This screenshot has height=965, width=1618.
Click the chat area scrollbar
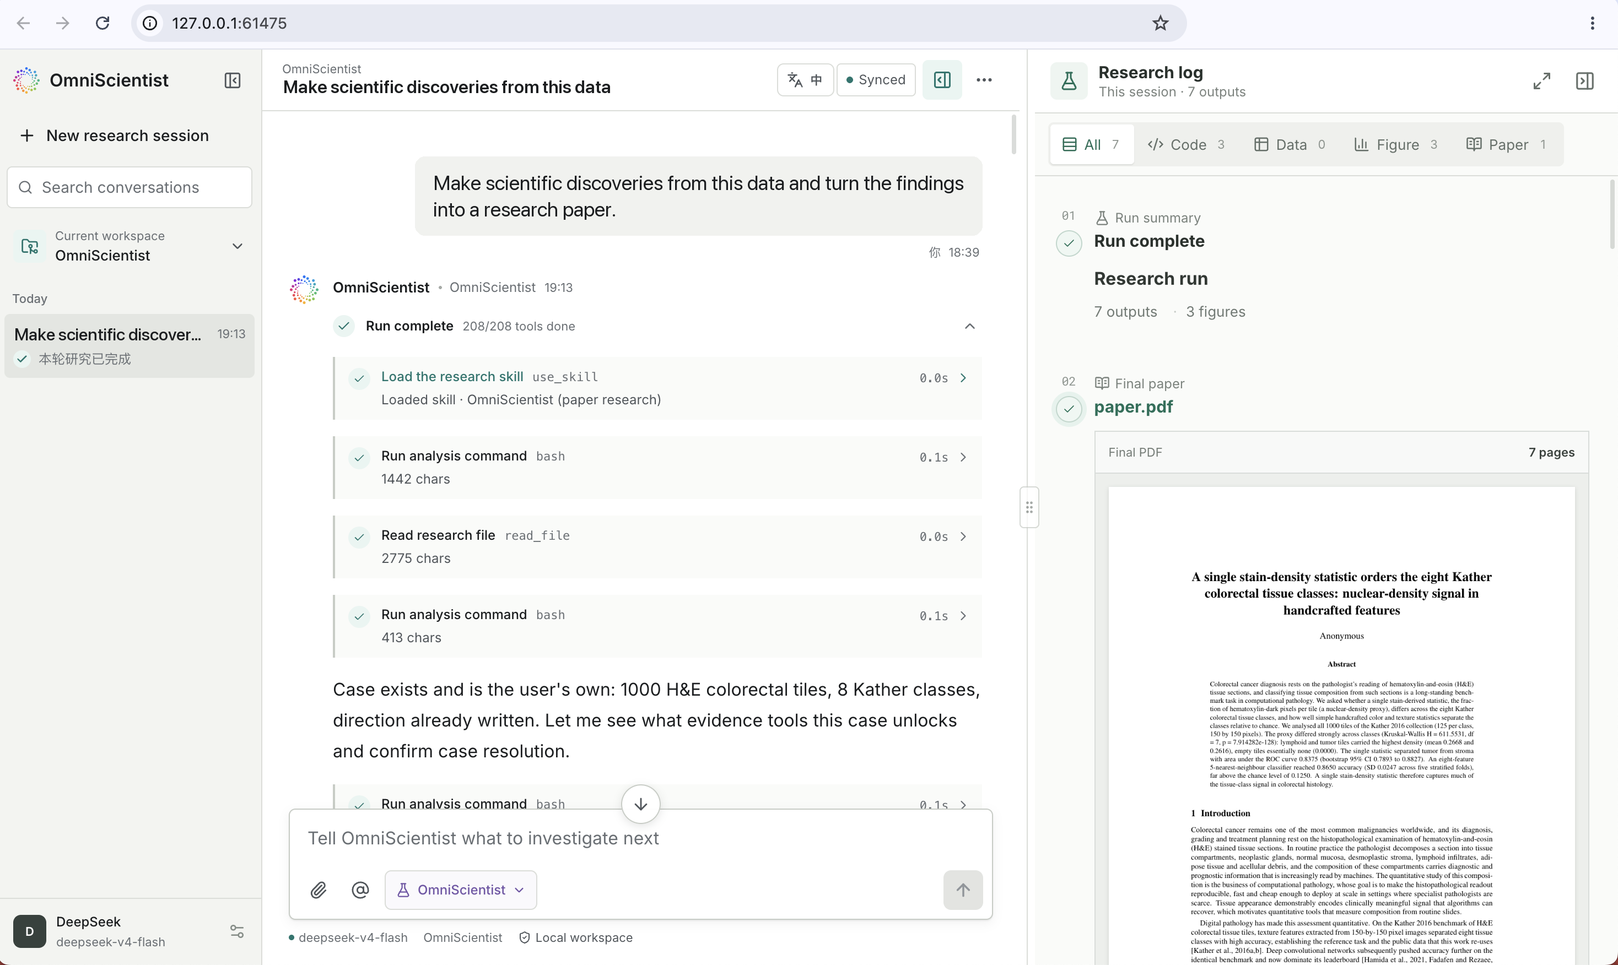(1013, 134)
